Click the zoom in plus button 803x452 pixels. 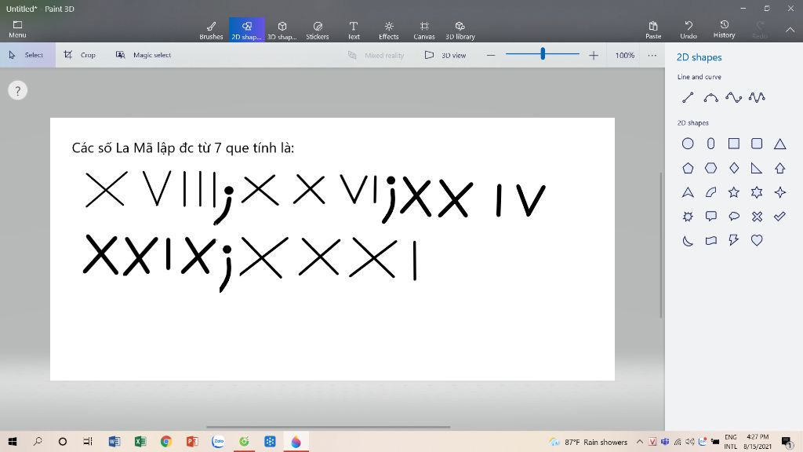593,55
